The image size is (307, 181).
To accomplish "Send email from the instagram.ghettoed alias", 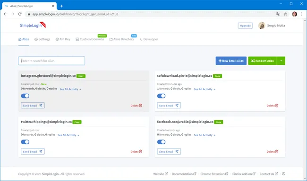I will [33, 106].
